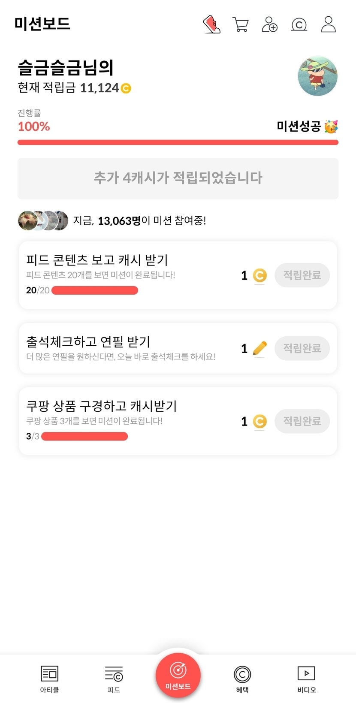Click the 100% mission progress bar
The height and width of the screenshot is (703, 356).
(x=178, y=142)
